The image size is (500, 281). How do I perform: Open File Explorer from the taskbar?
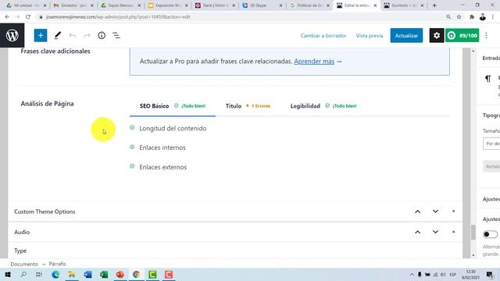pos(72,274)
